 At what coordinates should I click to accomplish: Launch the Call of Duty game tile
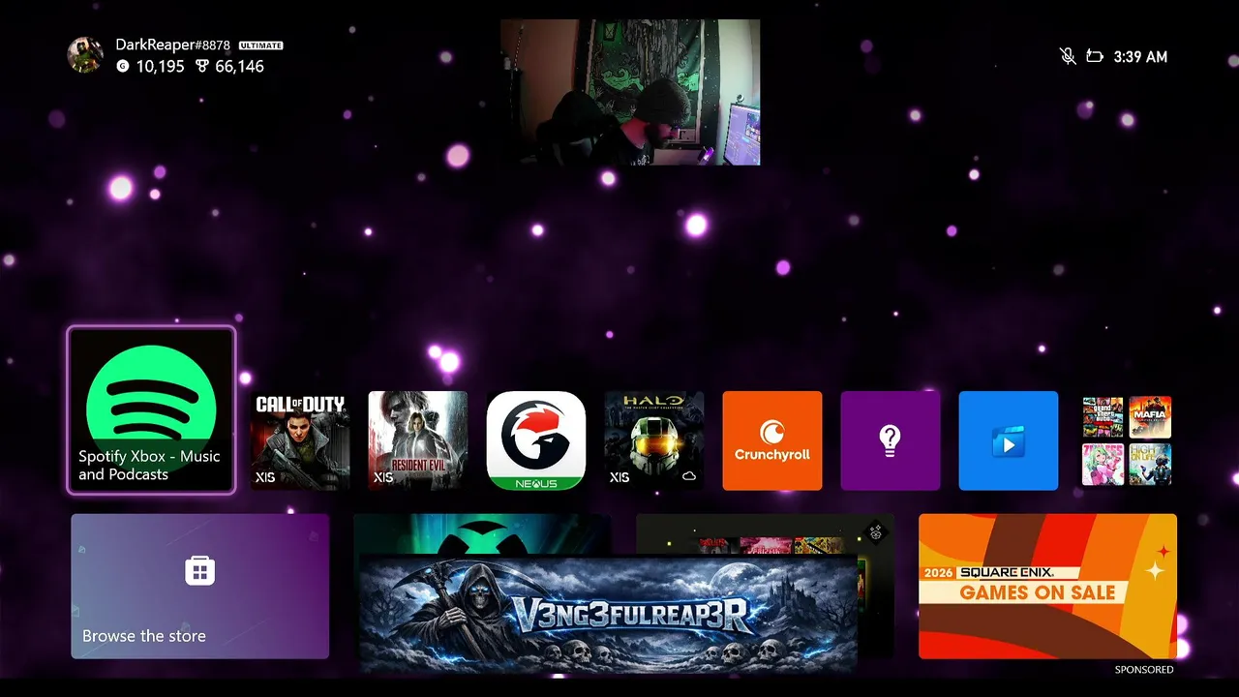(x=300, y=440)
